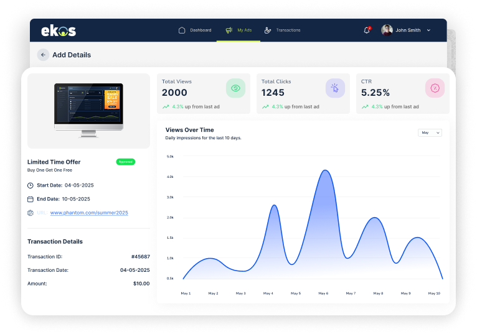The width and height of the screenshot is (477, 334).
Task: Click the End Date calendar icon
Action: 31,199
